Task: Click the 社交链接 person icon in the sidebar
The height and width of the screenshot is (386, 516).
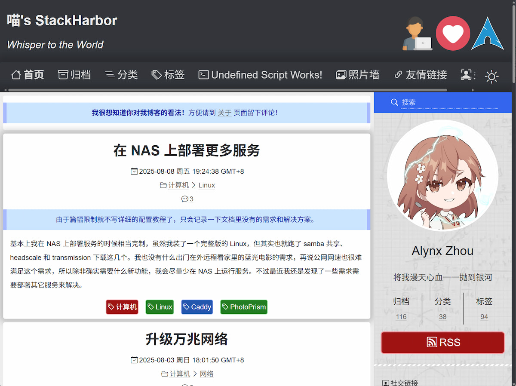Action: pyautogui.click(x=386, y=382)
